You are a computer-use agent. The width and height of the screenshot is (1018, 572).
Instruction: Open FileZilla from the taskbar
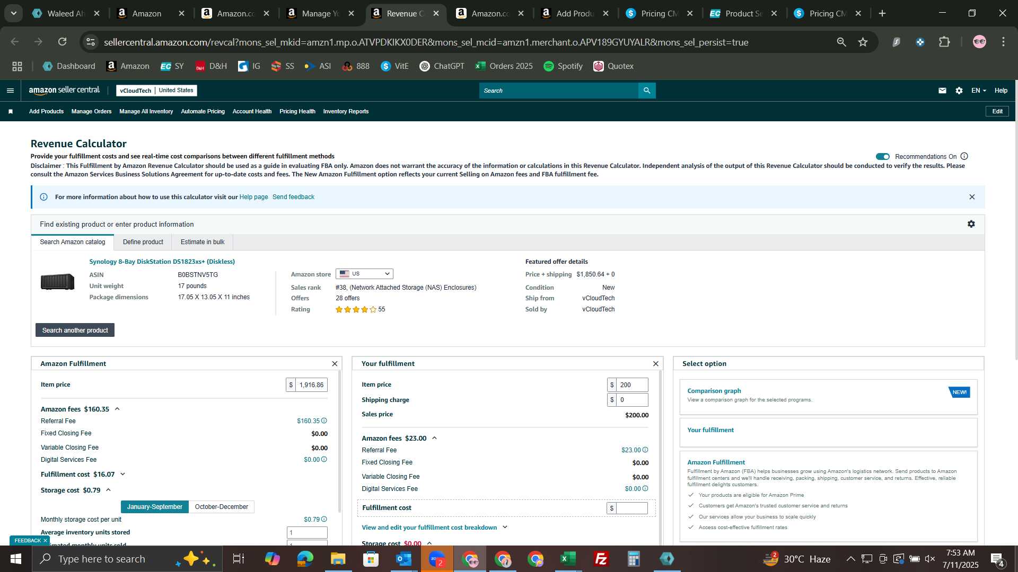(x=601, y=559)
